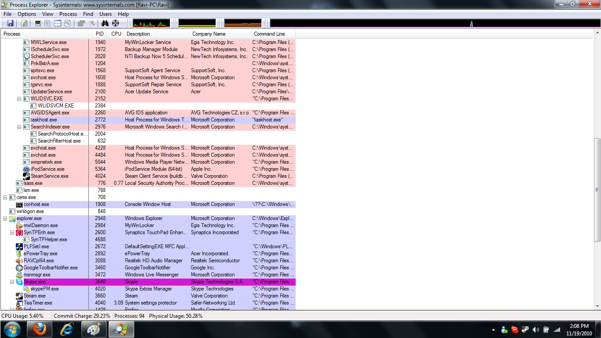Click the PLFSetI.exe process icon
Screen dimensions: 601x338
[x=19, y=246]
